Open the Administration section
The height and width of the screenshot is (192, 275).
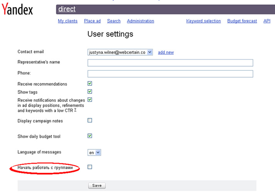coord(141,21)
